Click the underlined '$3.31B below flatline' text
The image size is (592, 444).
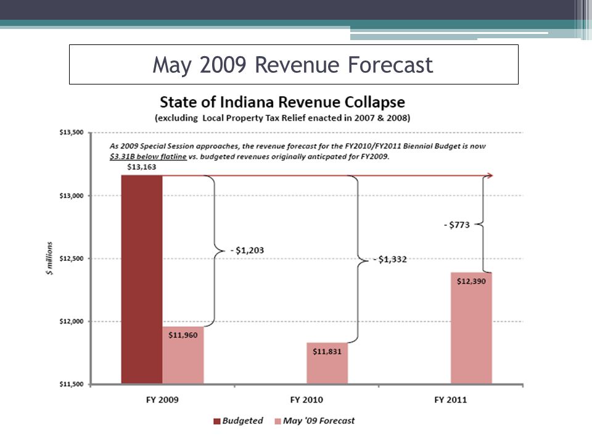(x=148, y=156)
